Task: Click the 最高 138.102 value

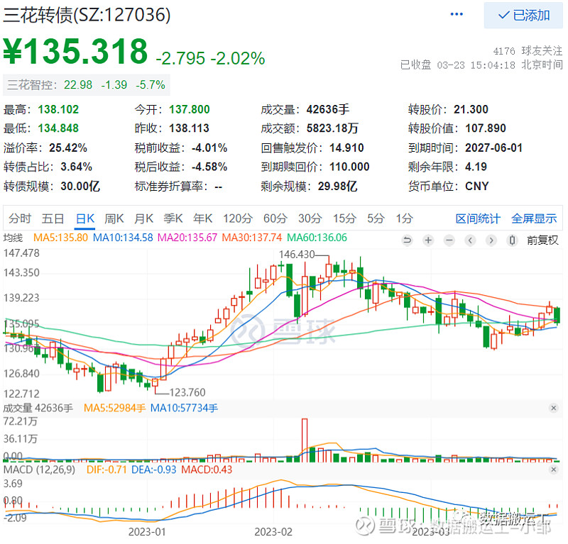Action: [x=58, y=109]
